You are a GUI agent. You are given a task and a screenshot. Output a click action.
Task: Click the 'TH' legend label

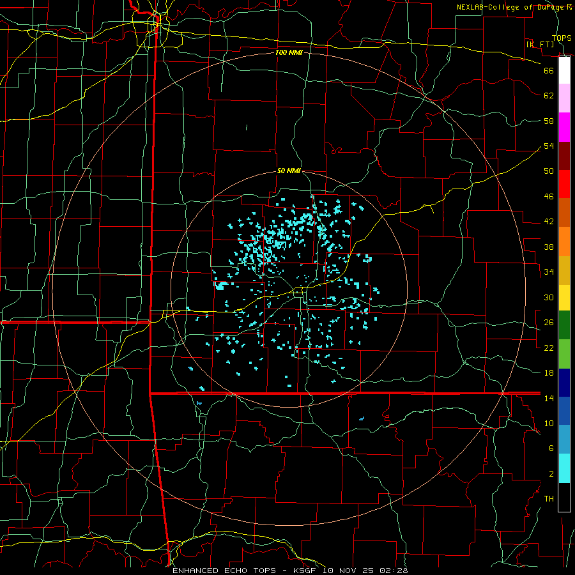[x=549, y=499]
